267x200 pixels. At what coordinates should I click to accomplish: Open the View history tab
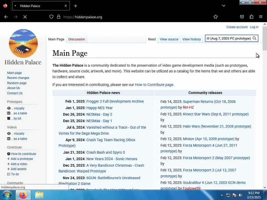192,39
